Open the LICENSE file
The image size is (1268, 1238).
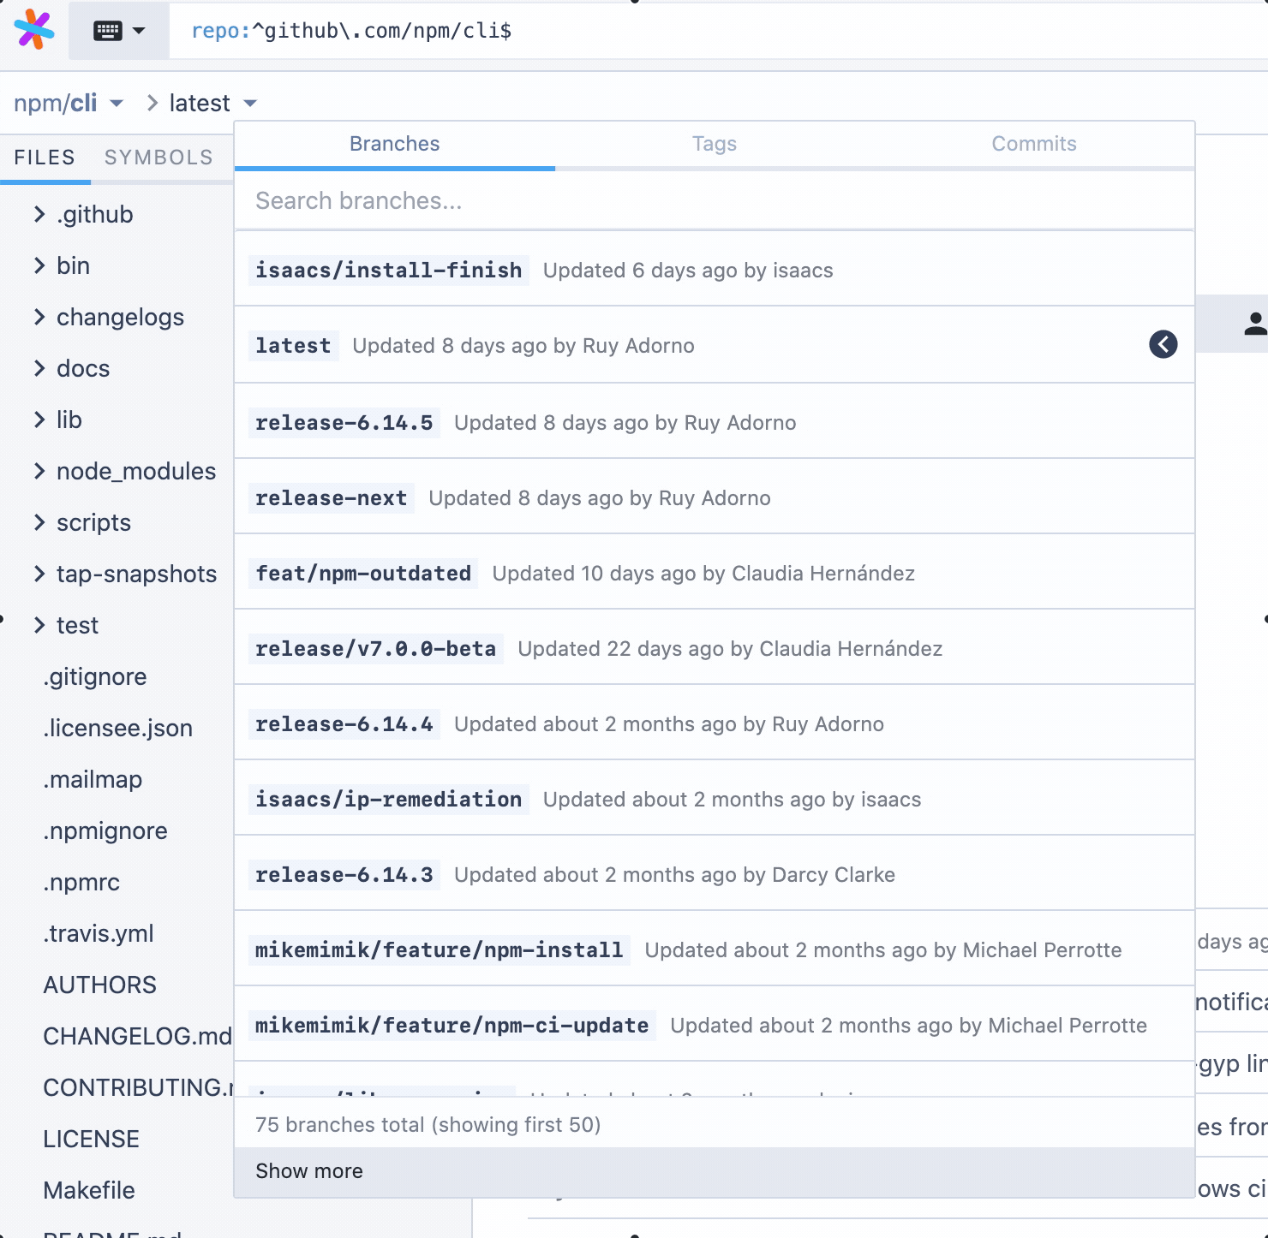click(92, 1139)
